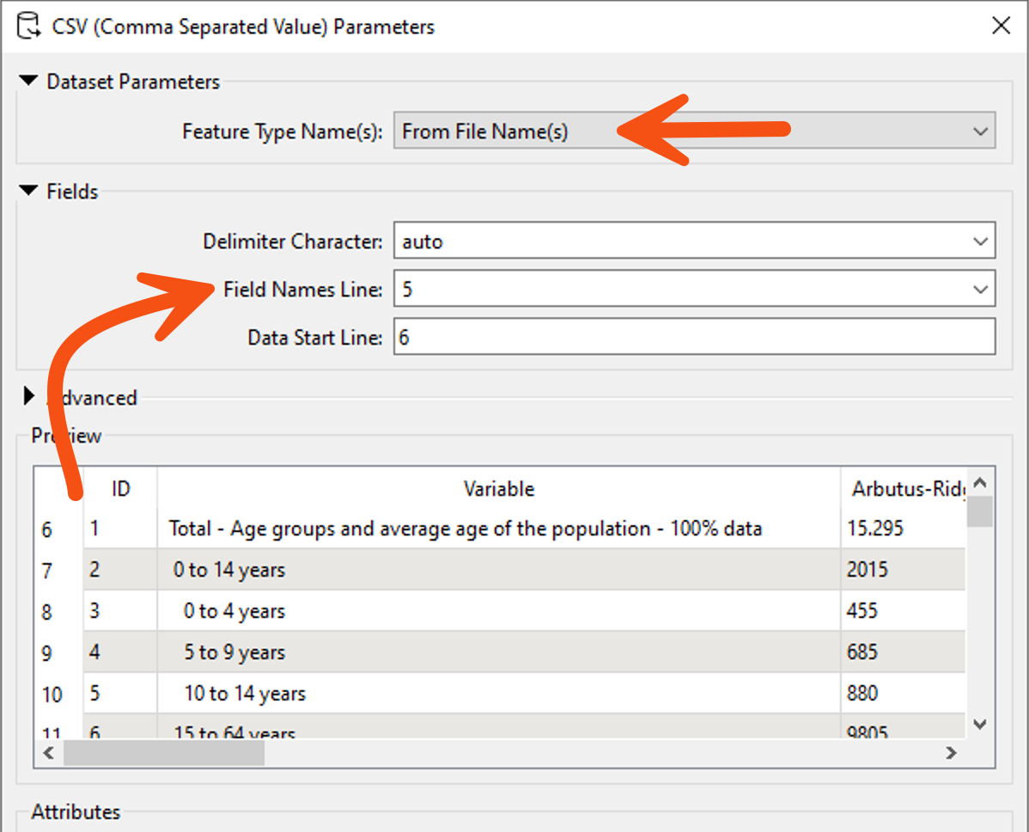
Task: Click the value 455 in preview
Action: [862, 611]
